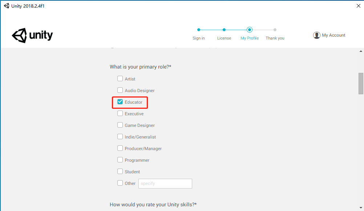The height and width of the screenshot is (211, 364).
Task: Click the Unity logo in header
Action: [32, 36]
